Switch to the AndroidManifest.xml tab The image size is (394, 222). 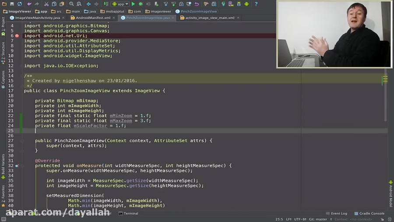tap(93, 18)
